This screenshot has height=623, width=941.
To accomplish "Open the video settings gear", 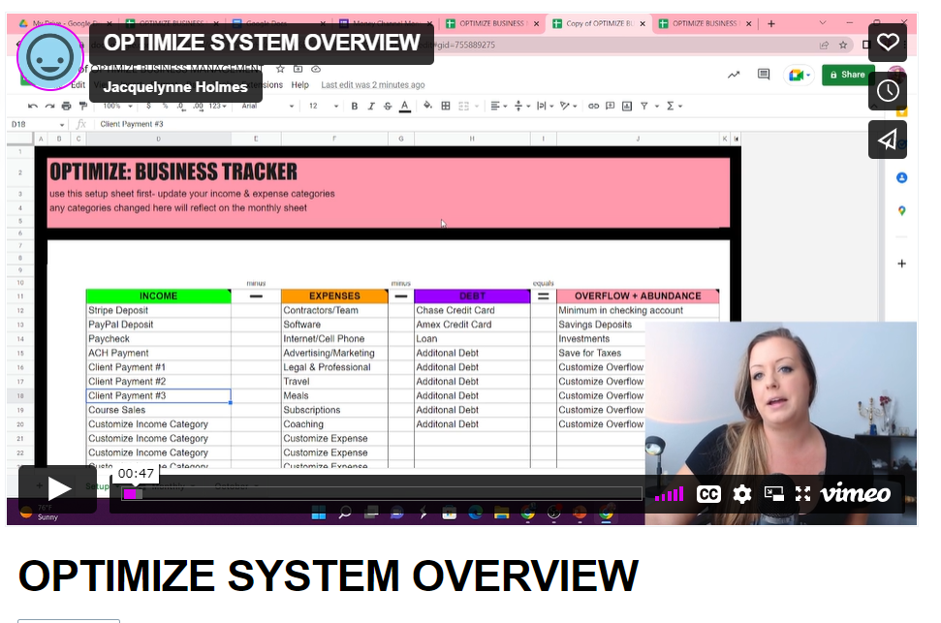I will 742,494.
